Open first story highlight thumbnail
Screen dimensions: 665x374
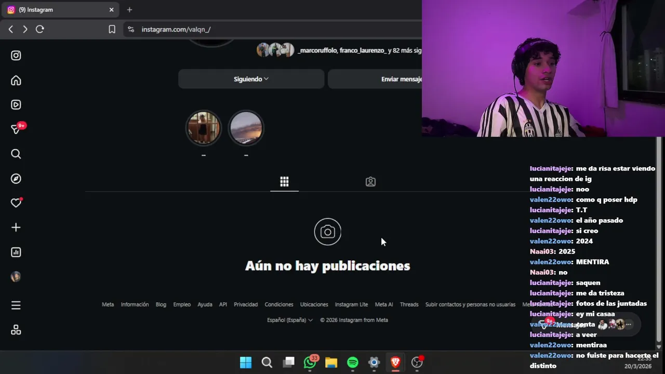point(204,128)
